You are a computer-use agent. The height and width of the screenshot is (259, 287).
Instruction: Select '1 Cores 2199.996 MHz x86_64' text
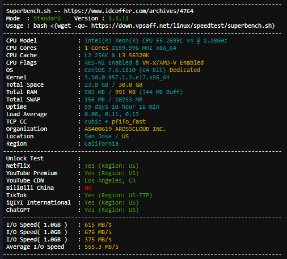point(130,48)
